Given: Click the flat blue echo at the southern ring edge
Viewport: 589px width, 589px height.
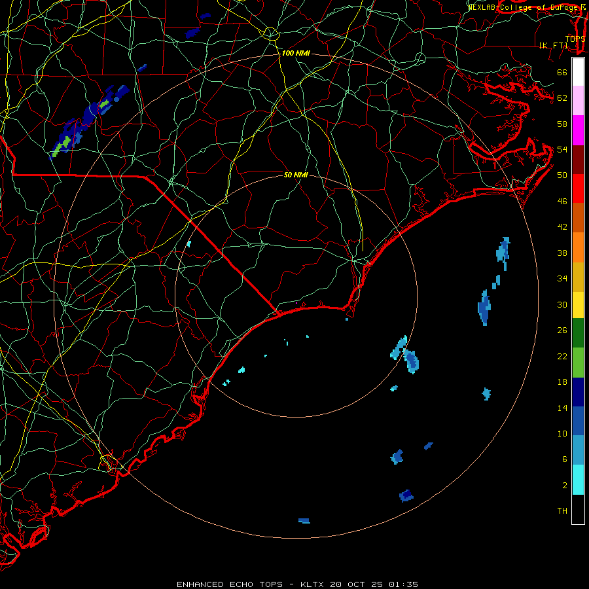Looking at the screenshot, I should coord(304,521).
